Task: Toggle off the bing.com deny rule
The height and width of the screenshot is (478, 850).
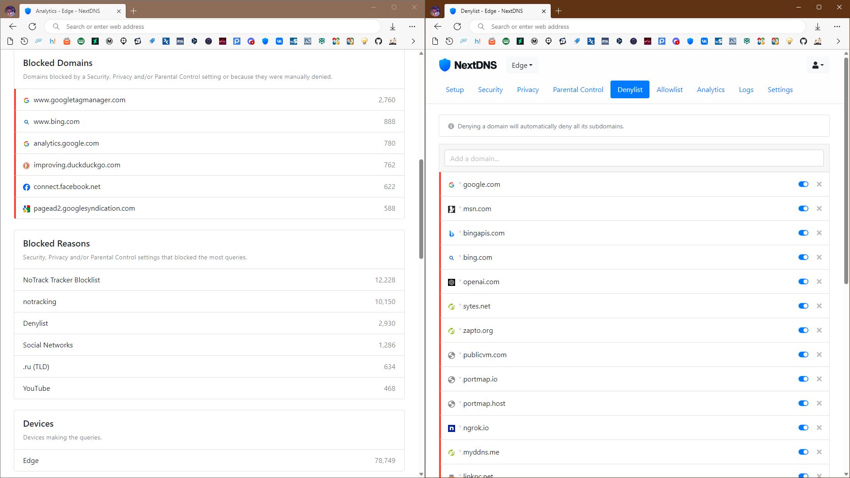Action: coord(803,257)
